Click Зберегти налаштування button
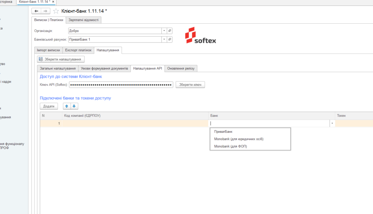This screenshot has width=373, height=214. coord(61,59)
